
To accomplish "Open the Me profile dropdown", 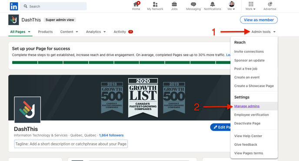I will pos(231,6).
